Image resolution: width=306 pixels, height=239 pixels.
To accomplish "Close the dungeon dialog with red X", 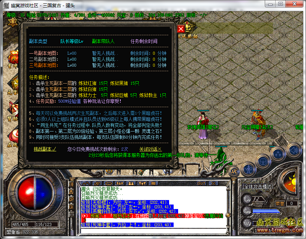I will coord(181,29).
